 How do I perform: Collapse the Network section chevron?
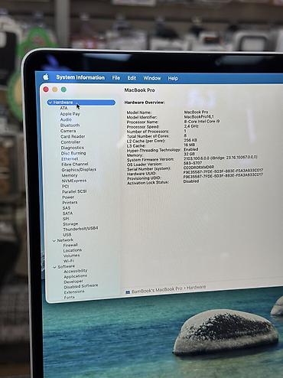click(54, 240)
